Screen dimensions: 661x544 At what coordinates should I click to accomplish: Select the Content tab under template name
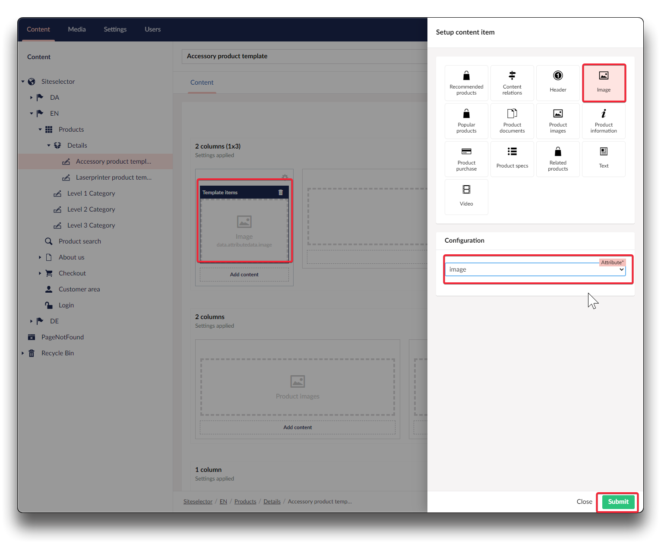pyautogui.click(x=202, y=82)
